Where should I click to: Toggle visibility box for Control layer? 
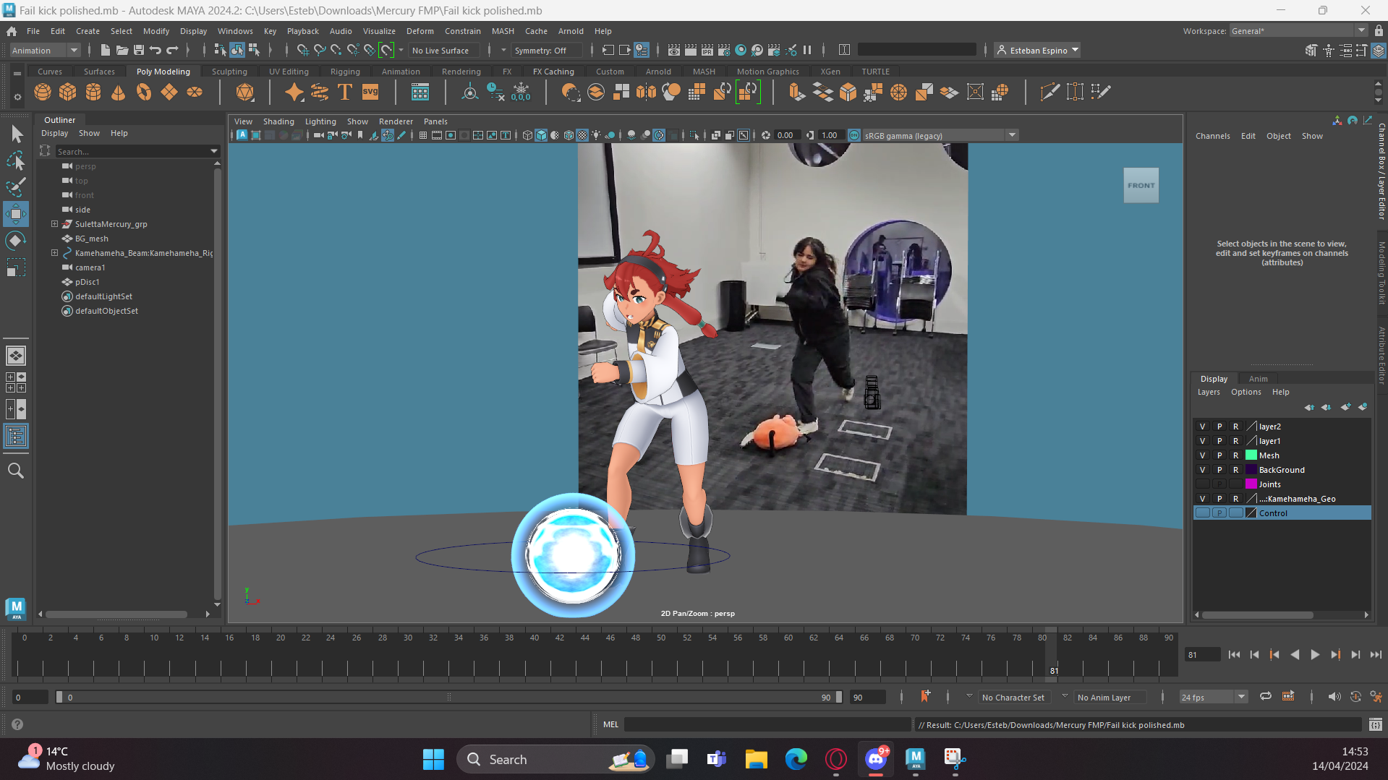click(x=1202, y=513)
